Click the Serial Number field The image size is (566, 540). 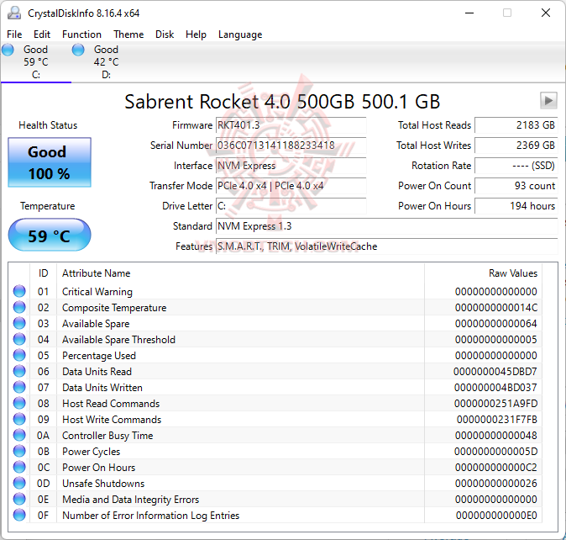(291, 146)
